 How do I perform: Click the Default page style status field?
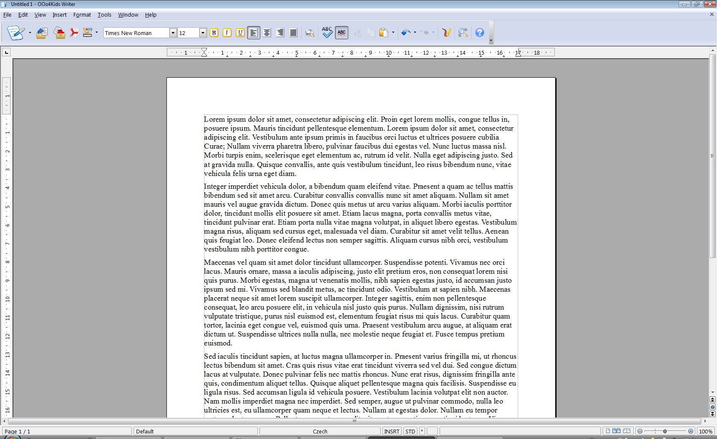coord(196,431)
